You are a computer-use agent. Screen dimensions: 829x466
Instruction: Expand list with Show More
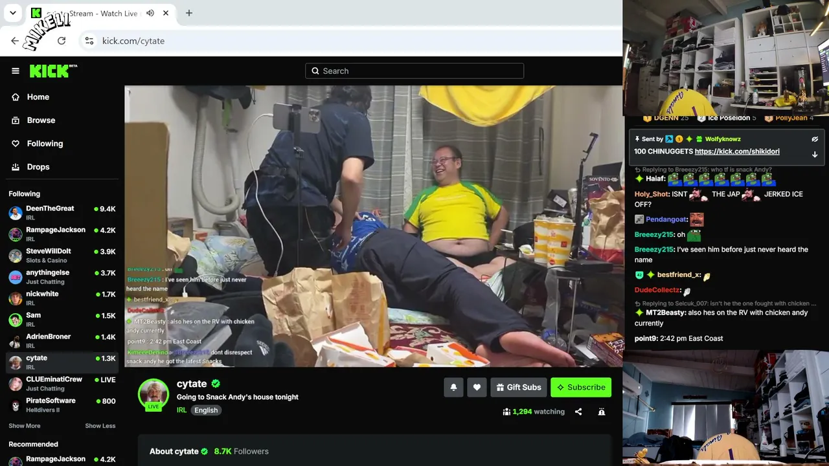pos(25,426)
